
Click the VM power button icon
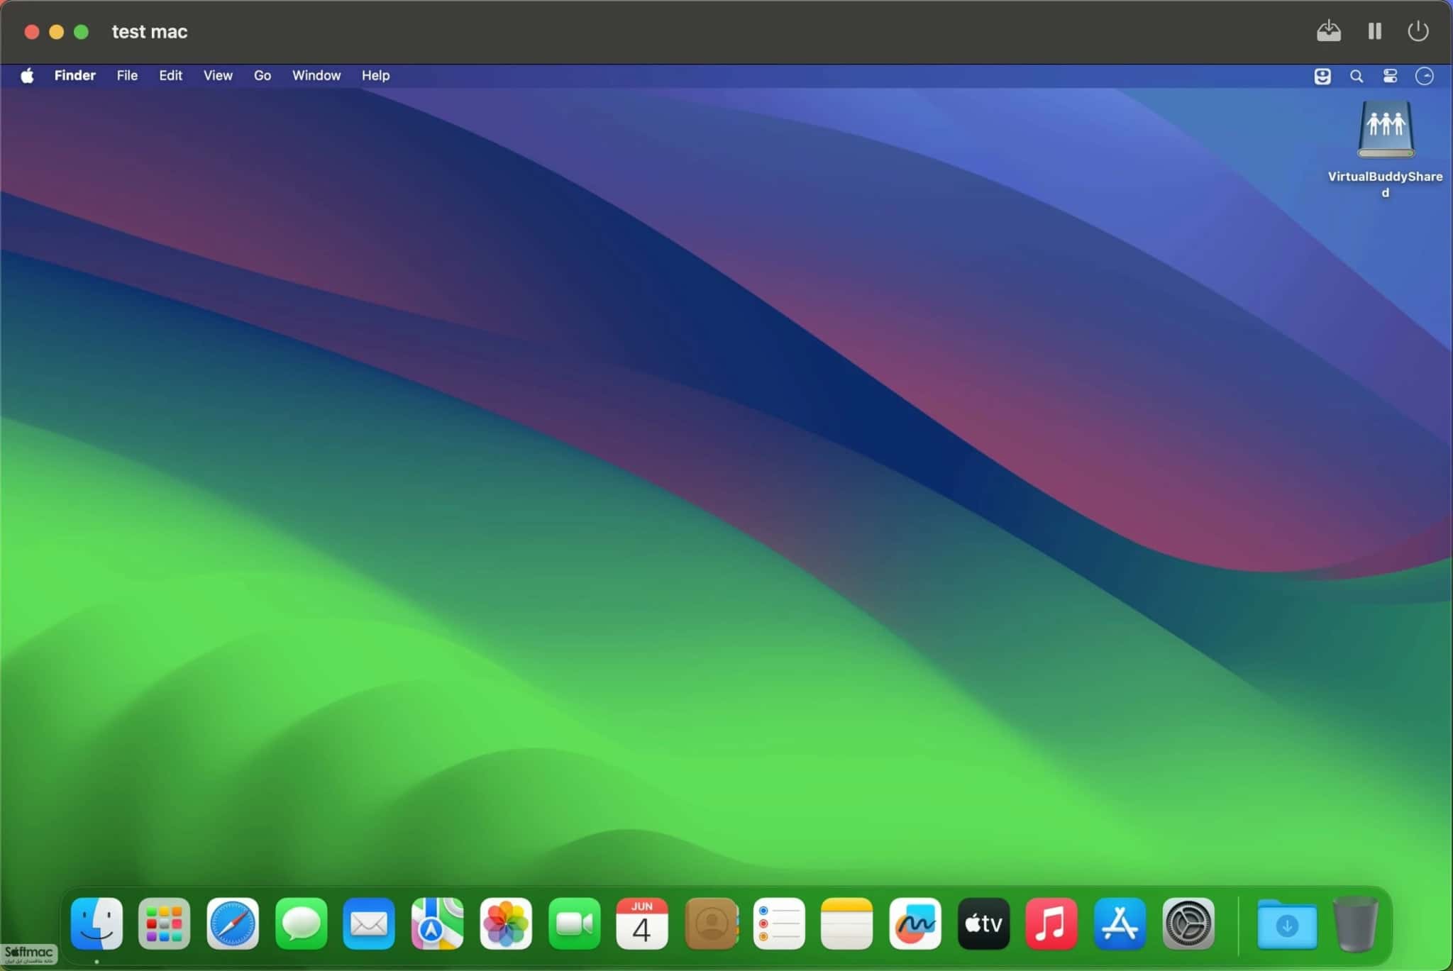coord(1418,31)
